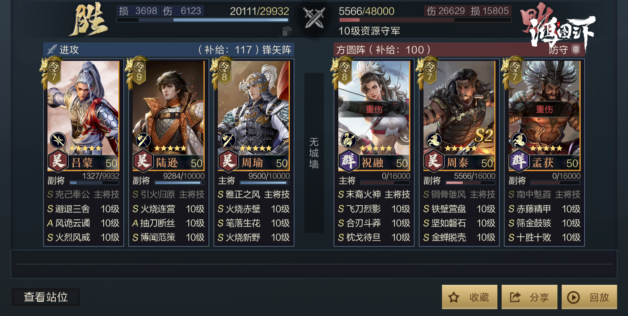Click the star icon on 收藏 button

[x=454, y=297]
